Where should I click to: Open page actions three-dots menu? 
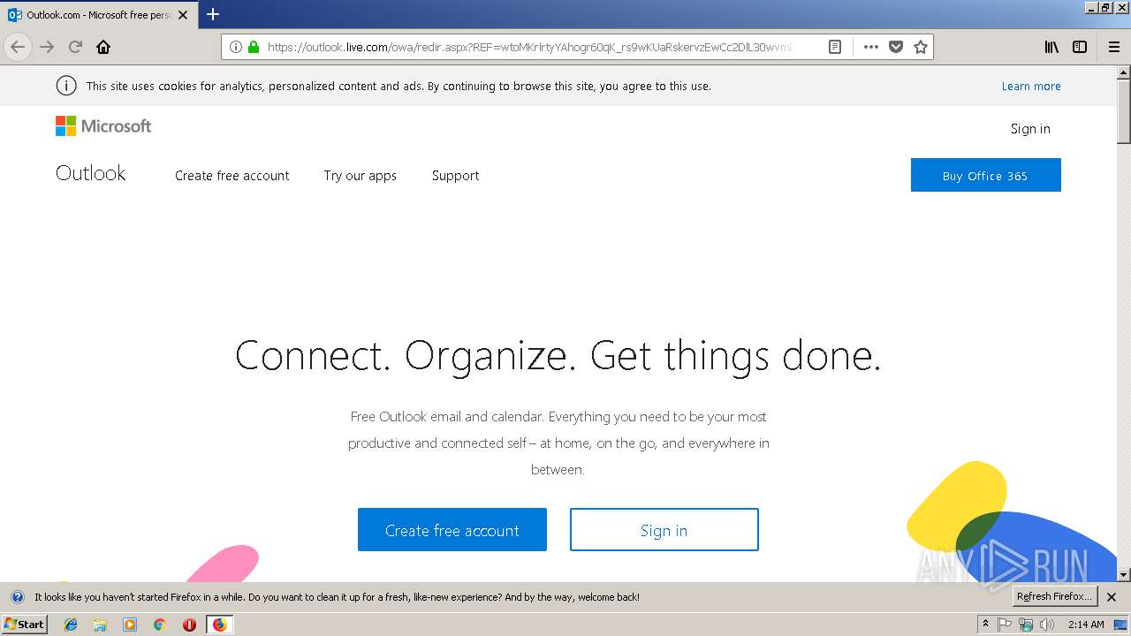point(871,47)
